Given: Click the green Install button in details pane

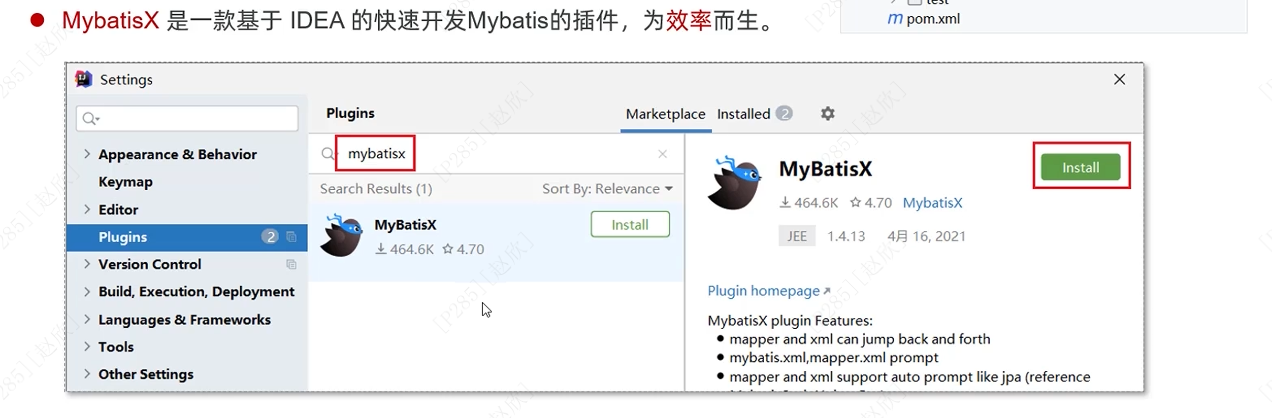Looking at the screenshot, I should click(x=1081, y=167).
